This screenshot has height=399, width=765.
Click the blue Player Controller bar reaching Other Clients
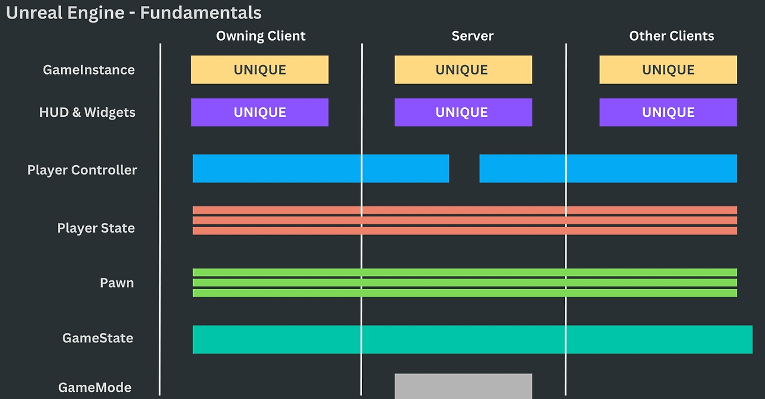point(608,168)
